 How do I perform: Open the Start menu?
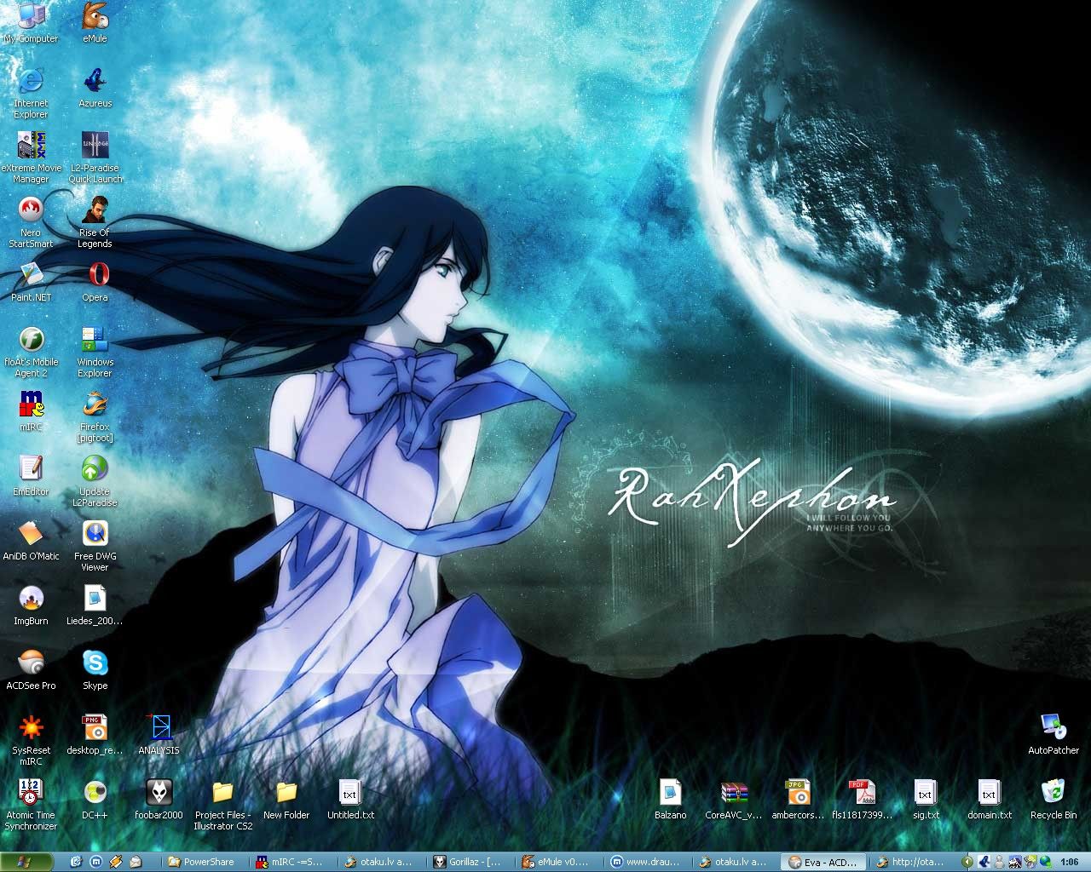point(26,861)
